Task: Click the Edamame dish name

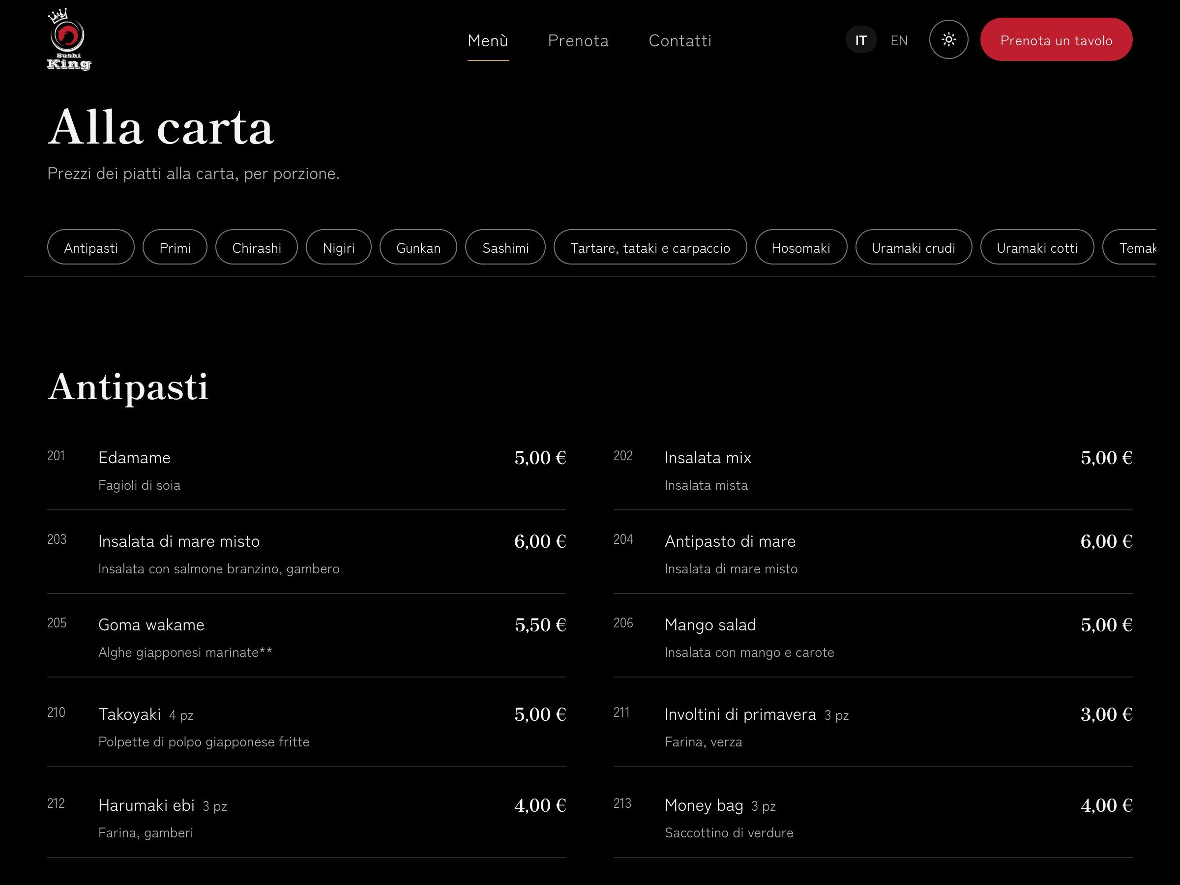Action: coord(134,458)
